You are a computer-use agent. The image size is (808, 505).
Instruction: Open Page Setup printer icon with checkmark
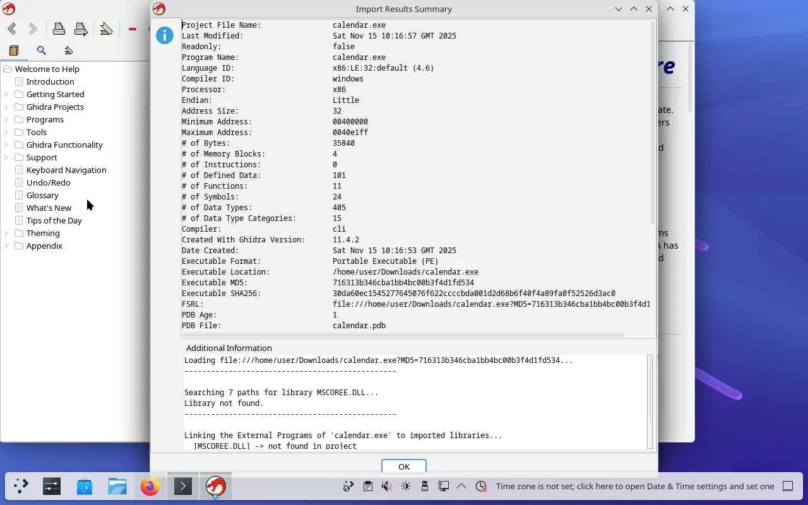(x=81, y=29)
